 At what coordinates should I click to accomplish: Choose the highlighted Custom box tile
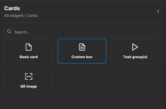(x=82, y=52)
